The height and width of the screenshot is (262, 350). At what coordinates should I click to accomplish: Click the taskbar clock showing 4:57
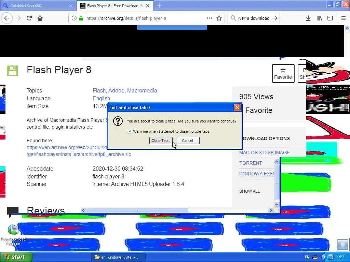[340, 257]
